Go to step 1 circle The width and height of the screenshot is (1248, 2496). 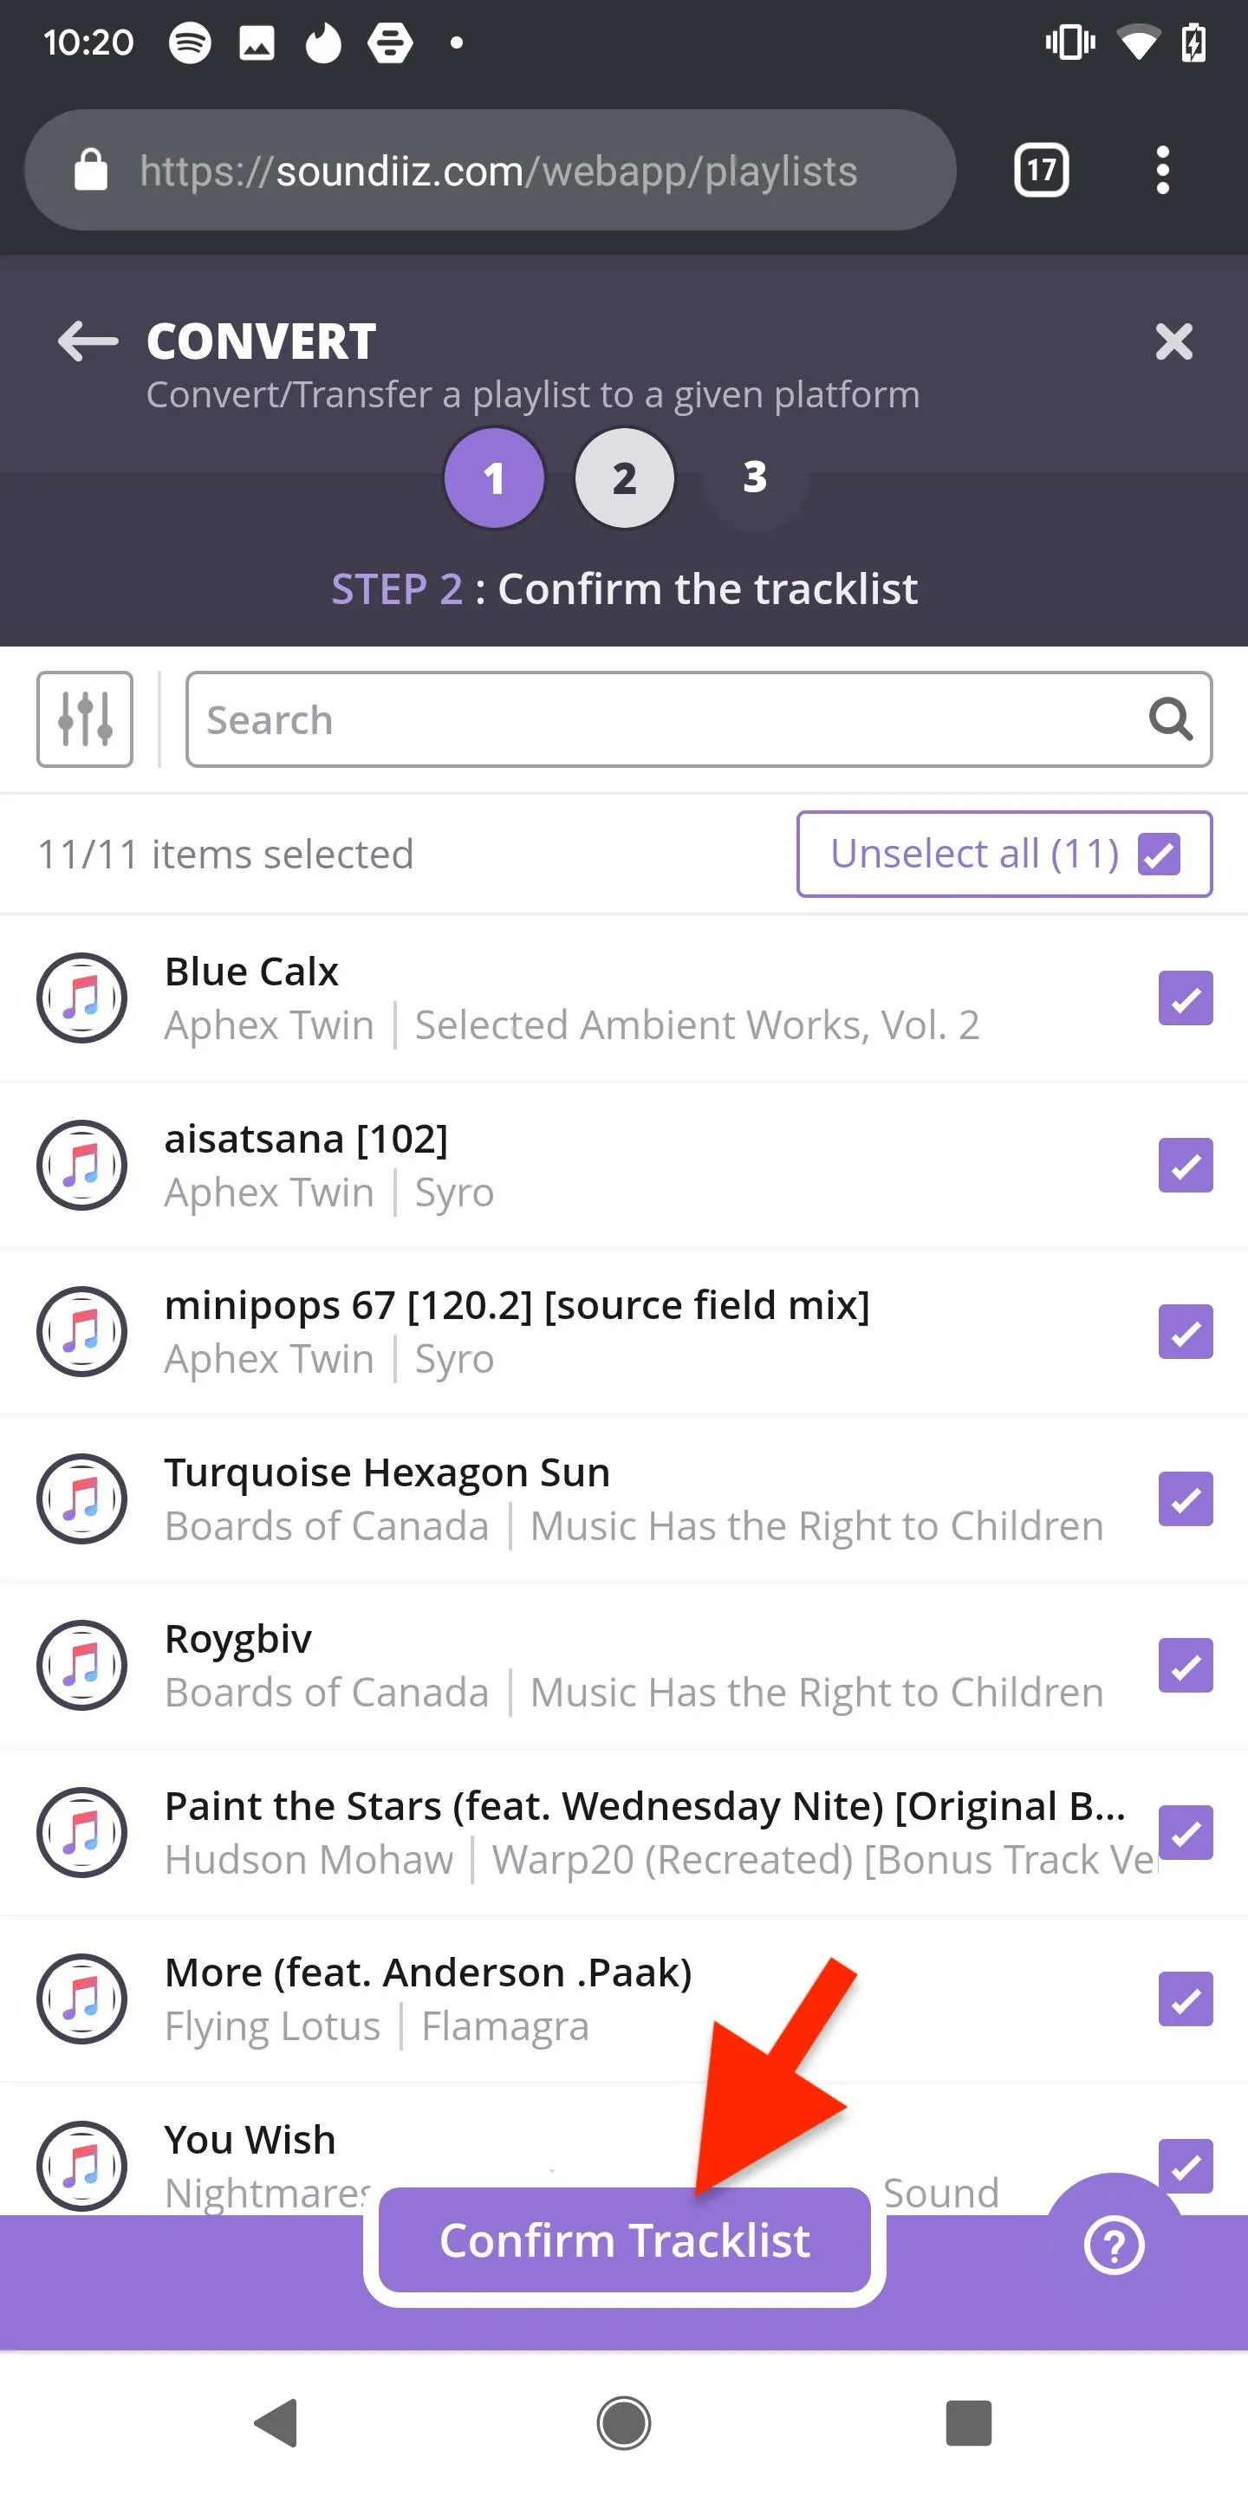point(494,478)
